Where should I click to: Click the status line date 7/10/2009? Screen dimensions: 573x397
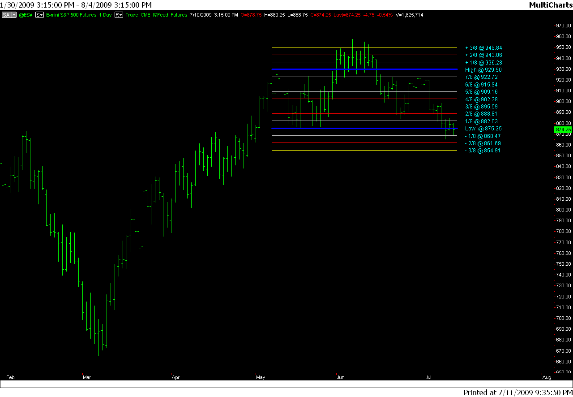point(200,15)
